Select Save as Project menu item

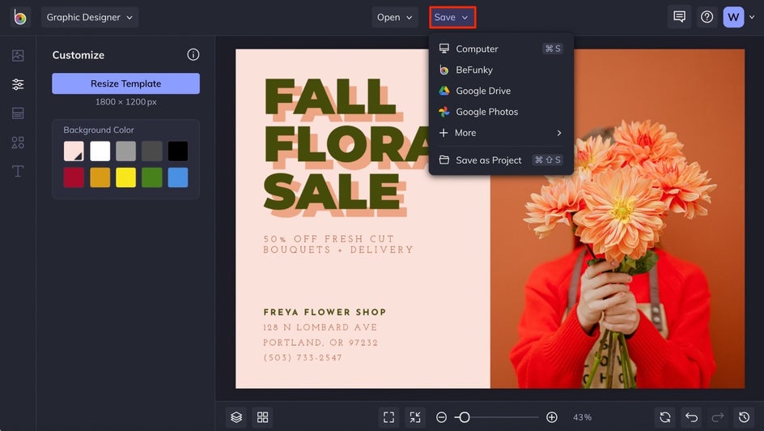(488, 160)
